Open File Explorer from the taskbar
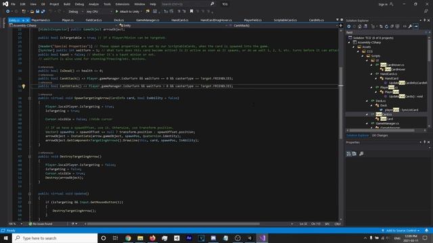This screenshot has width=433, height=243. (x=140, y=238)
